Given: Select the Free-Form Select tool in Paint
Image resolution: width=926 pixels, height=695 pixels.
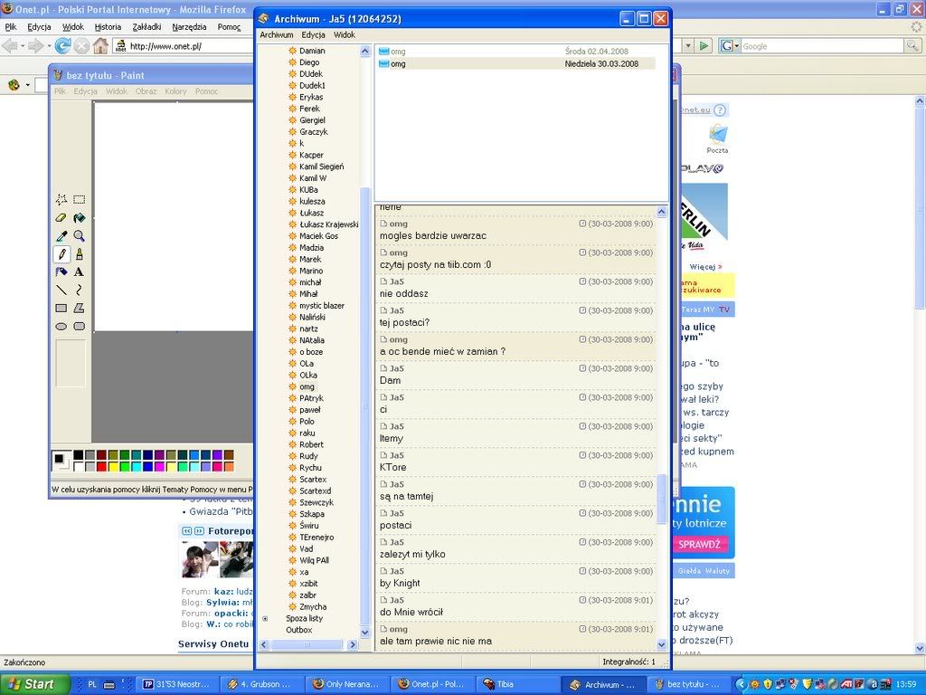Looking at the screenshot, I should [61, 200].
